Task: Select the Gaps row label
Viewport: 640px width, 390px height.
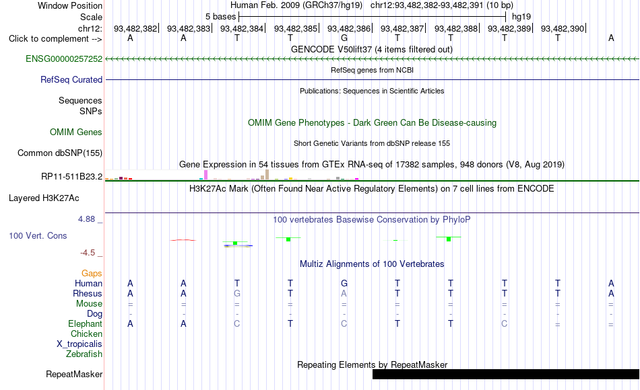Action: point(92,273)
